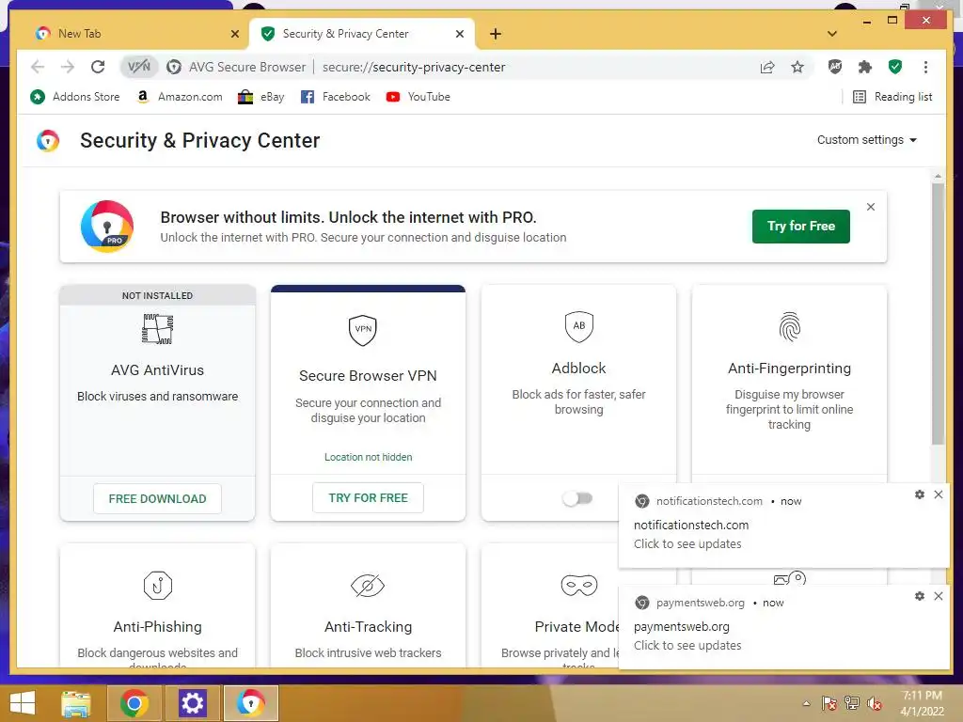This screenshot has height=722, width=963.
Task: Bookmark this page with the star icon
Action: point(797,67)
